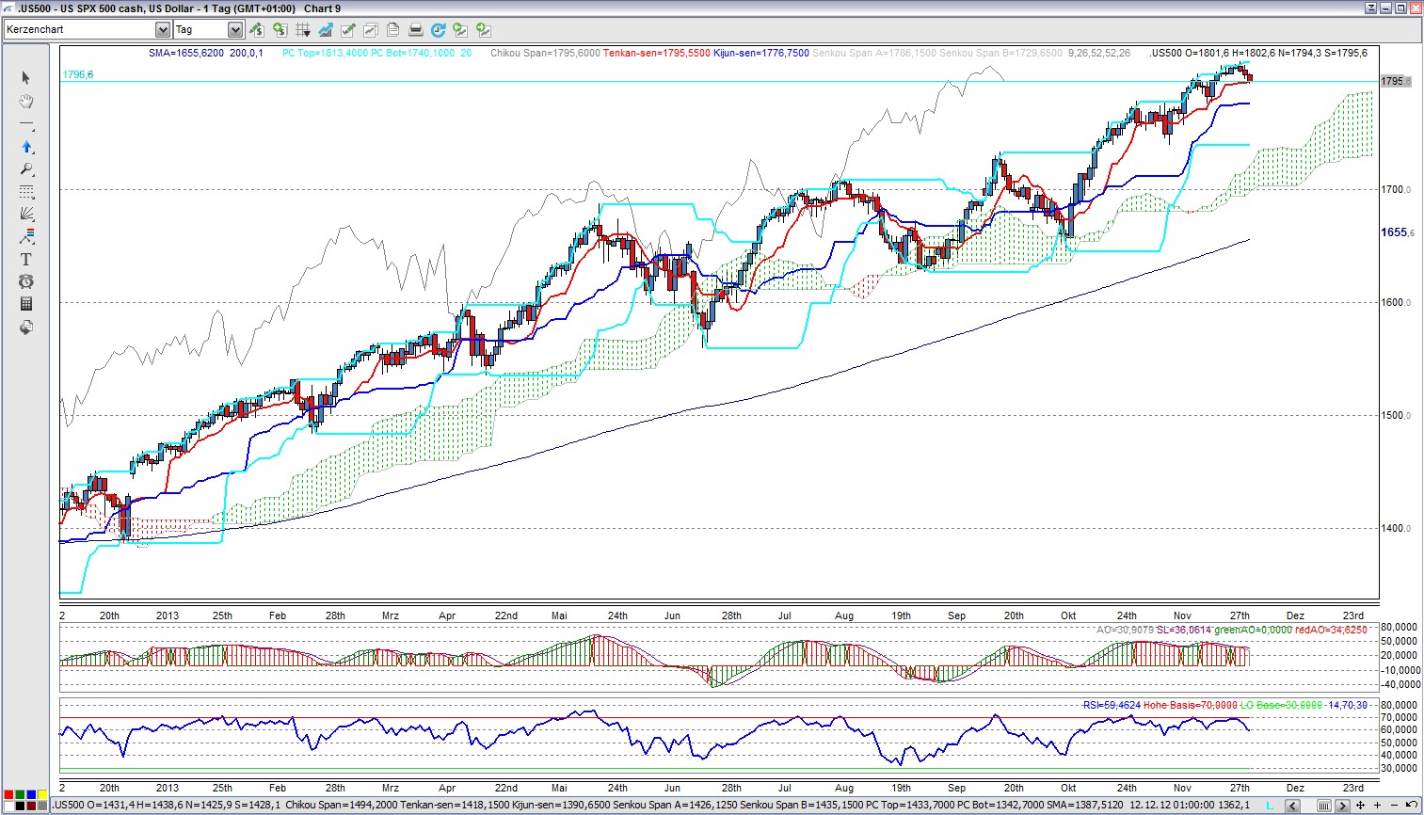Pick the blue arrow marker tool
The image size is (1424, 815).
point(25,147)
